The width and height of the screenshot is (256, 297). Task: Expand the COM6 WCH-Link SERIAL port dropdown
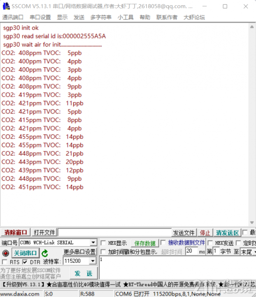pyautogui.click(x=93, y=243)
